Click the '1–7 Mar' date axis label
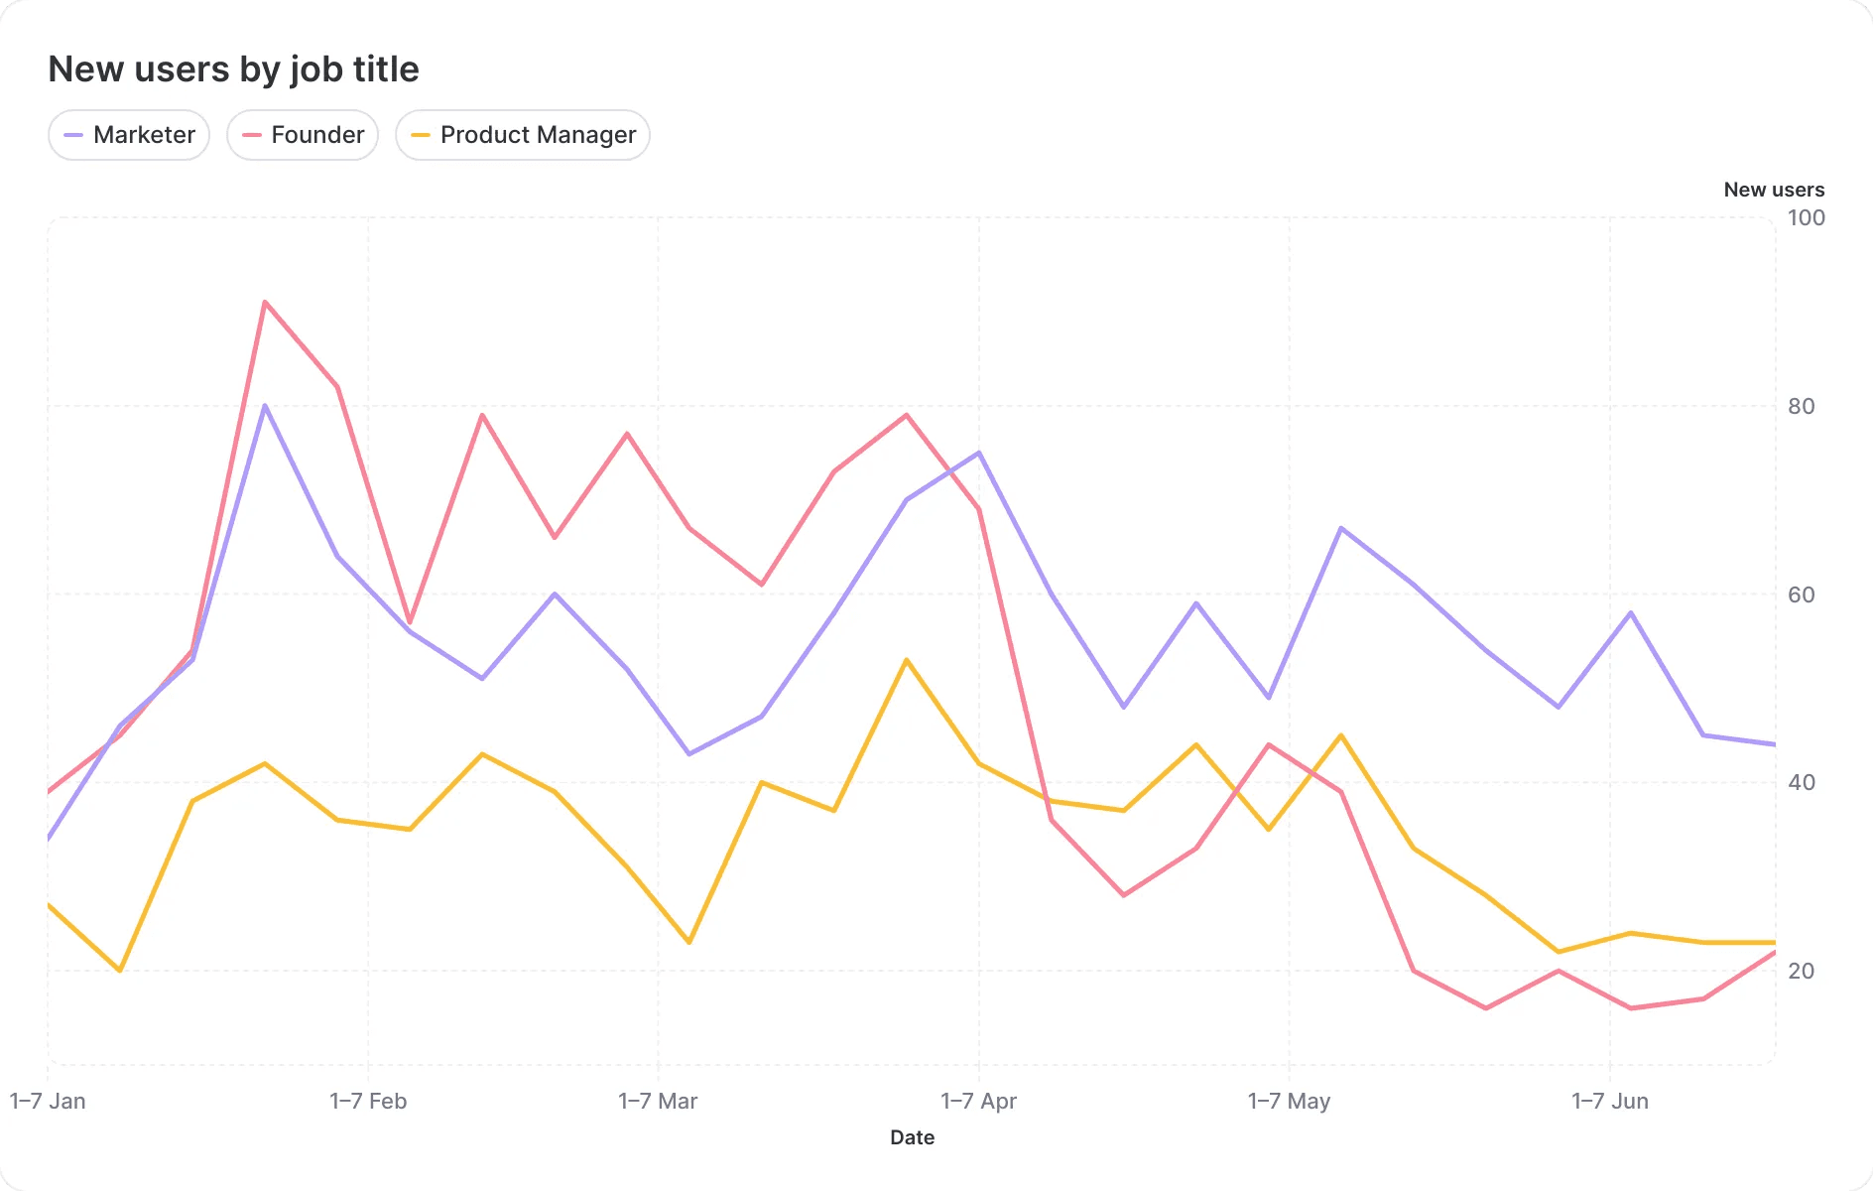 tap(658, 1101)
